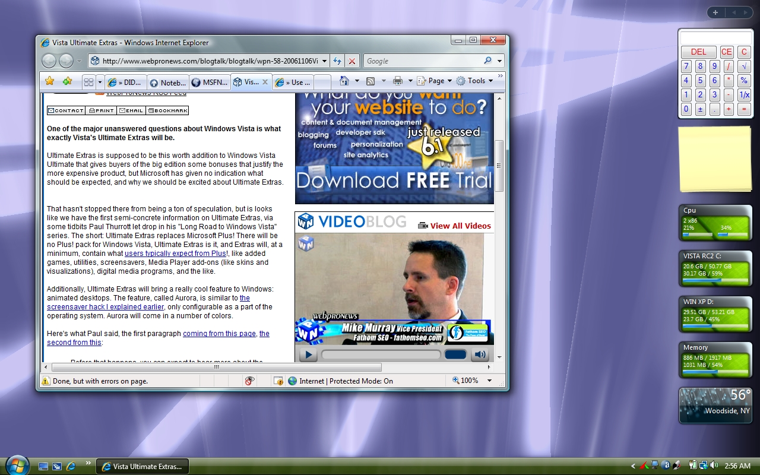Click the volume speaker tray icon
760x475 pixels.
pos(714,465)
